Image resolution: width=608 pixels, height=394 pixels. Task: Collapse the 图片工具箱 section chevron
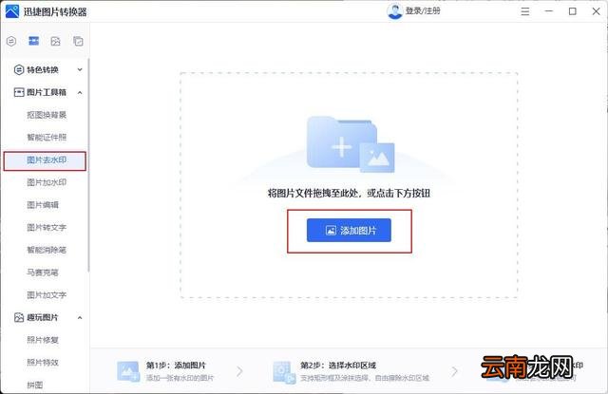80,93
